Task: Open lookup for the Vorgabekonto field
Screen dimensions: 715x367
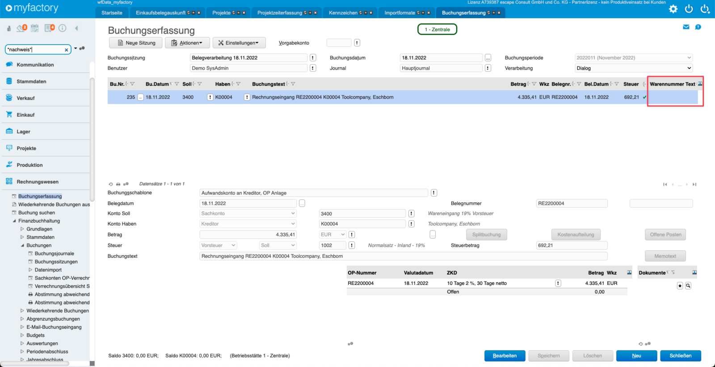Action: coord(357,43)
